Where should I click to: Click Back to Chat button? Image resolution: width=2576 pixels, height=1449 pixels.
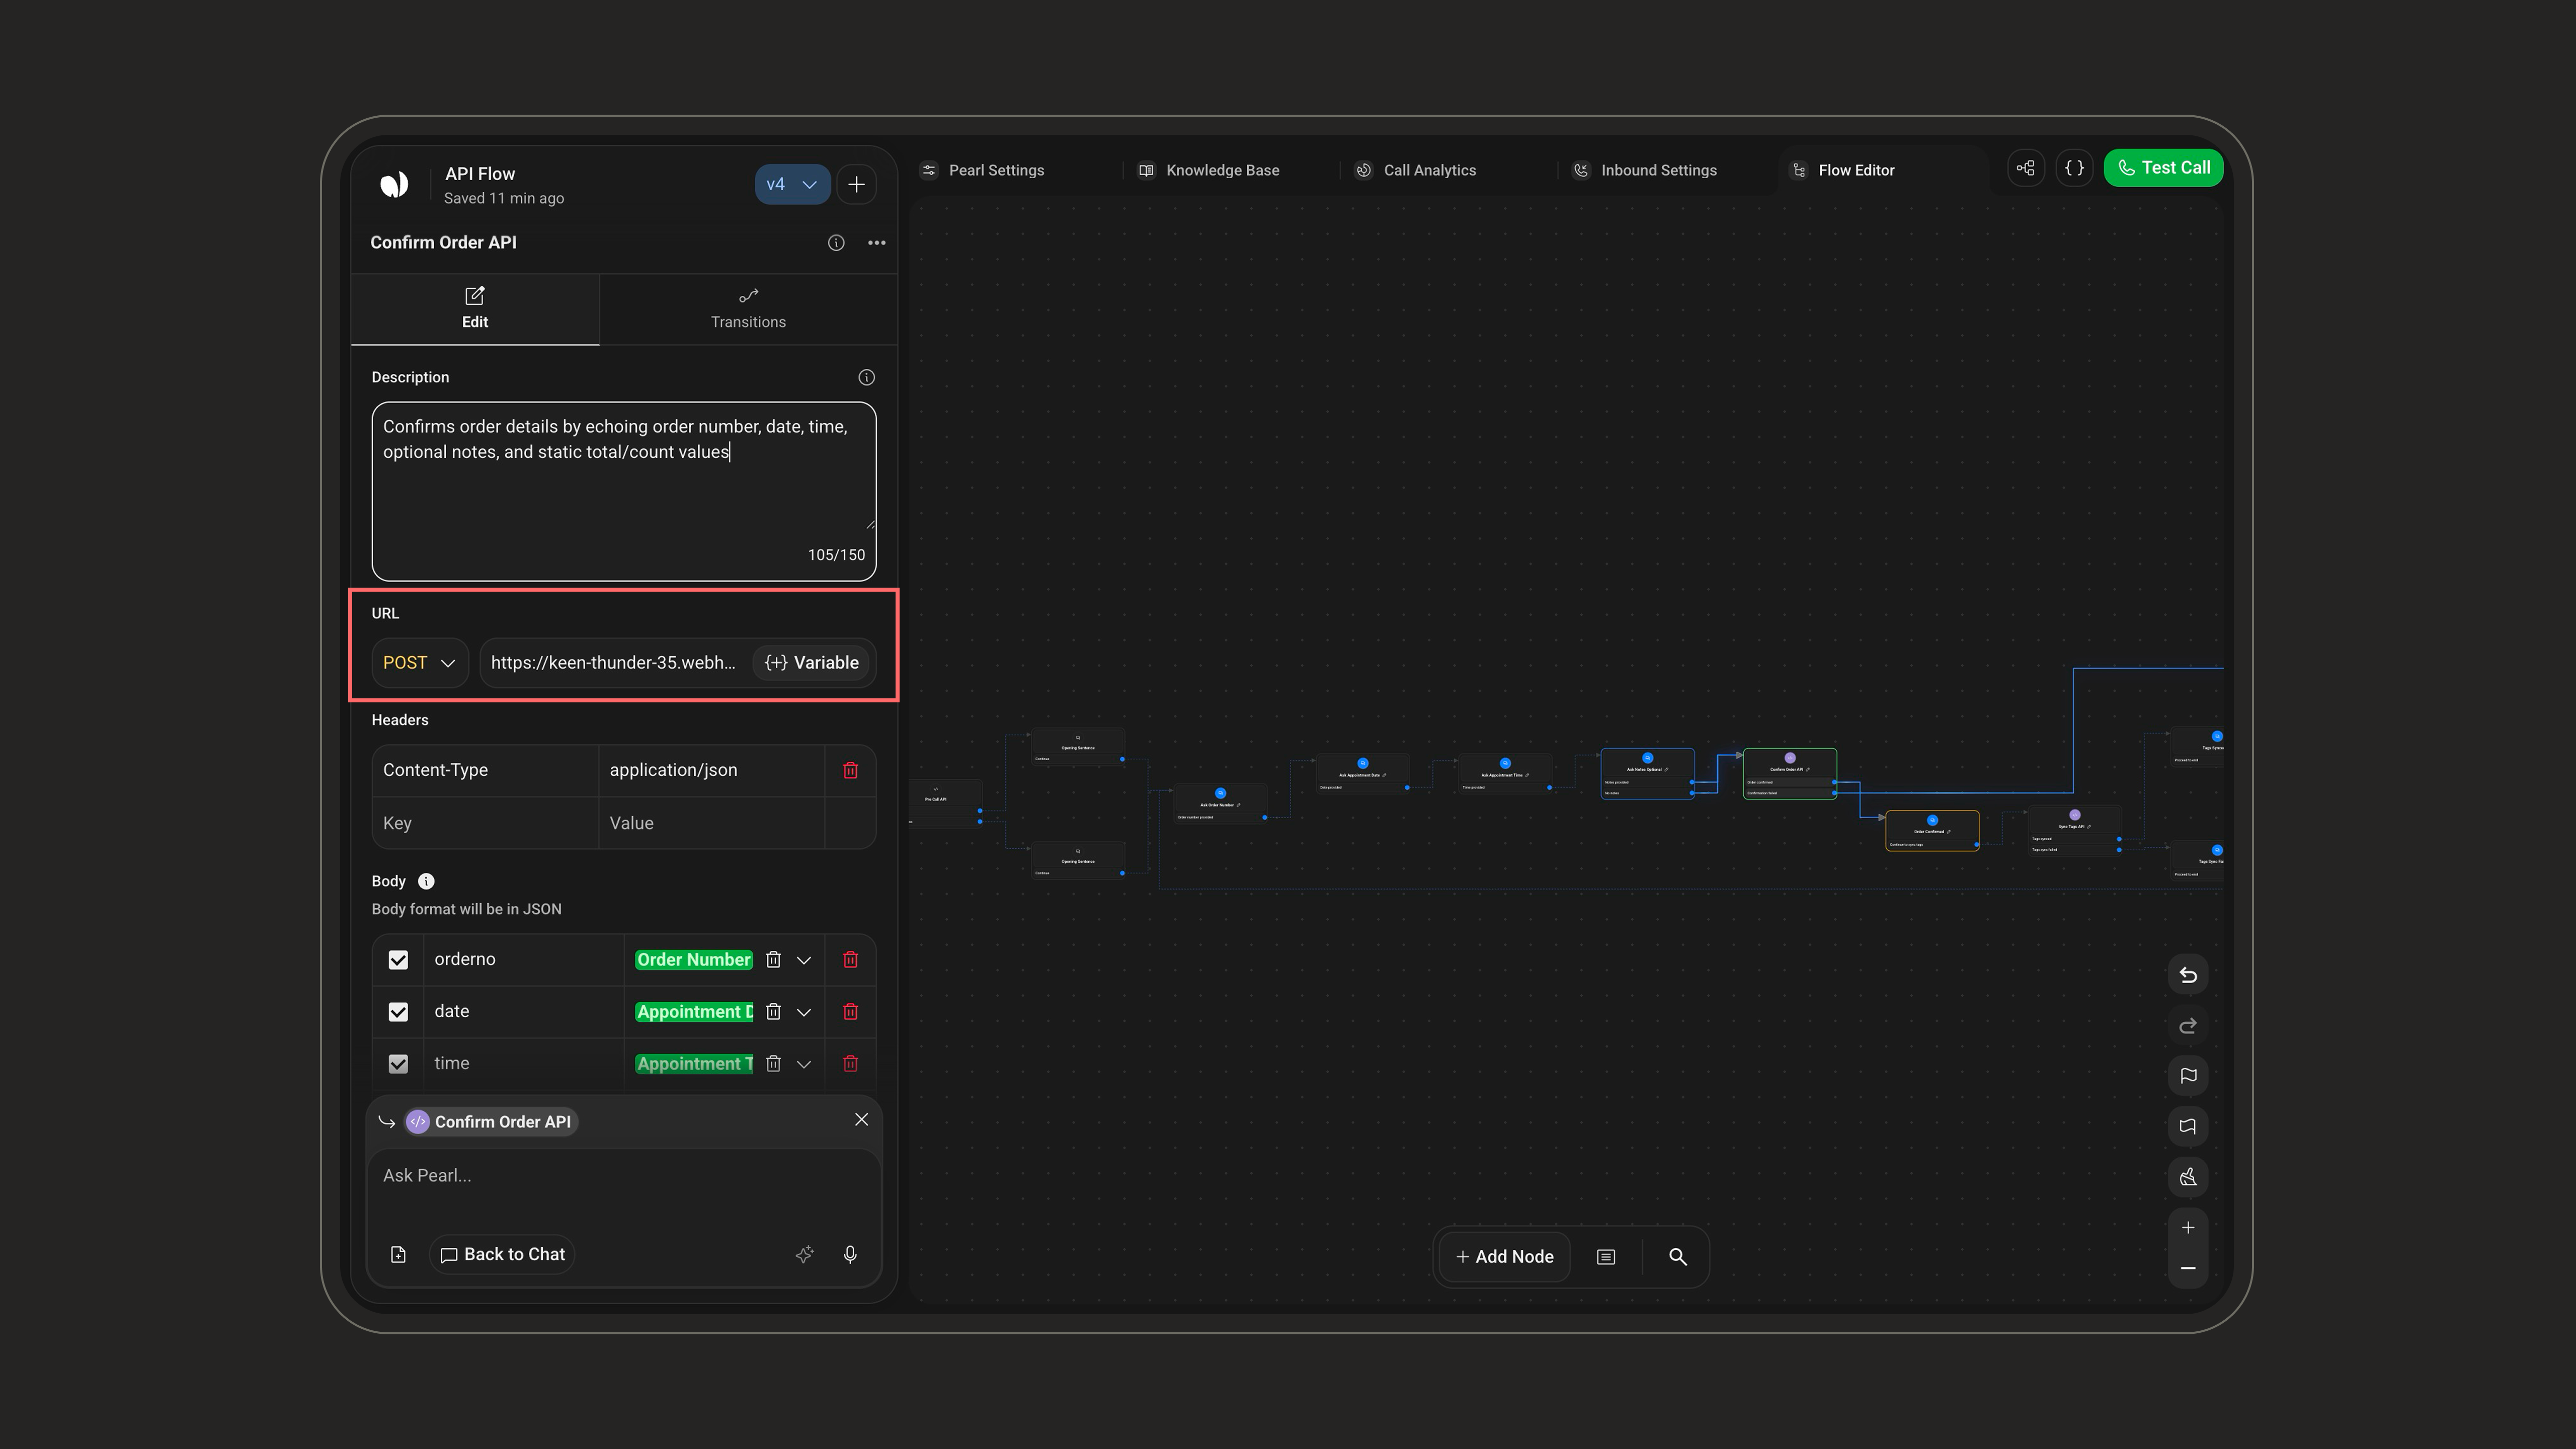tap(503, 1255)
